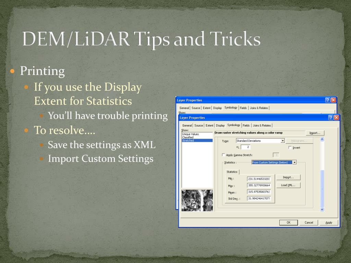Toggle Apply Gamma Stretch checkbox
Viewport: 351px width, 263px height.
coord(223,155)
